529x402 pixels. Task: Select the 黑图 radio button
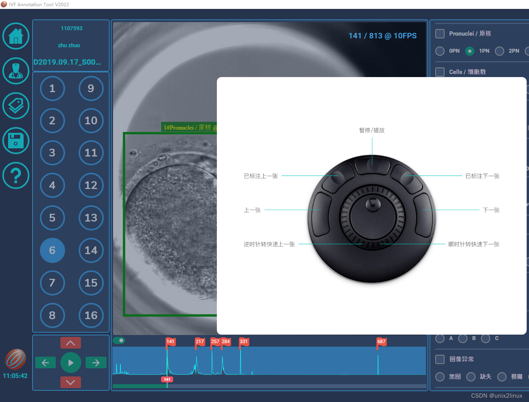click(x=440, y=377)
